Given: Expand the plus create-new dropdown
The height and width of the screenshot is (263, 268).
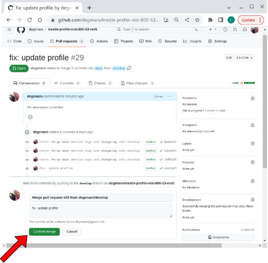Looking at the screenshot, I should click(x=212, y=30).
